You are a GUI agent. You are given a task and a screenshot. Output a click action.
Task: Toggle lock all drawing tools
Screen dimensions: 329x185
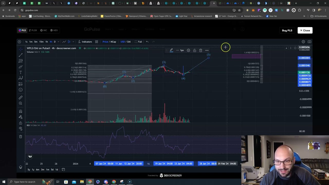coord(21,123)
